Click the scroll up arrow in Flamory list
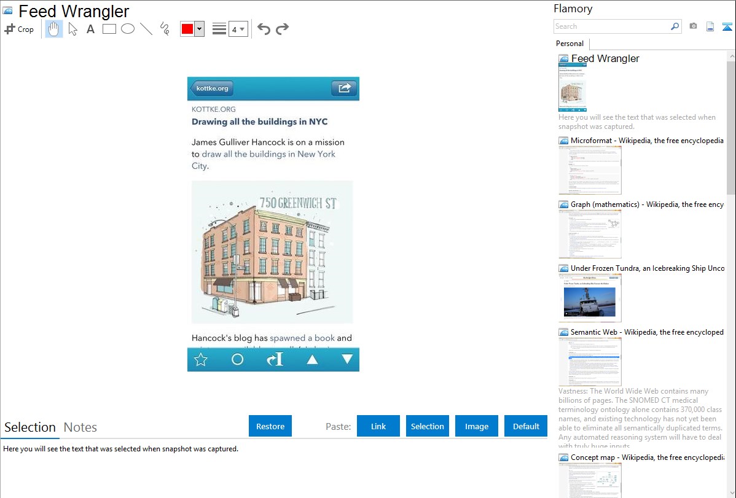736x498 pixels. coord(731,56)
